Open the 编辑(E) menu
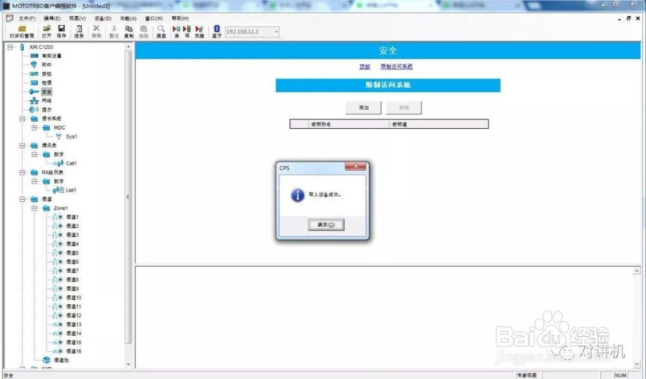This screenshot has width=646, height=379. point(52,19)
